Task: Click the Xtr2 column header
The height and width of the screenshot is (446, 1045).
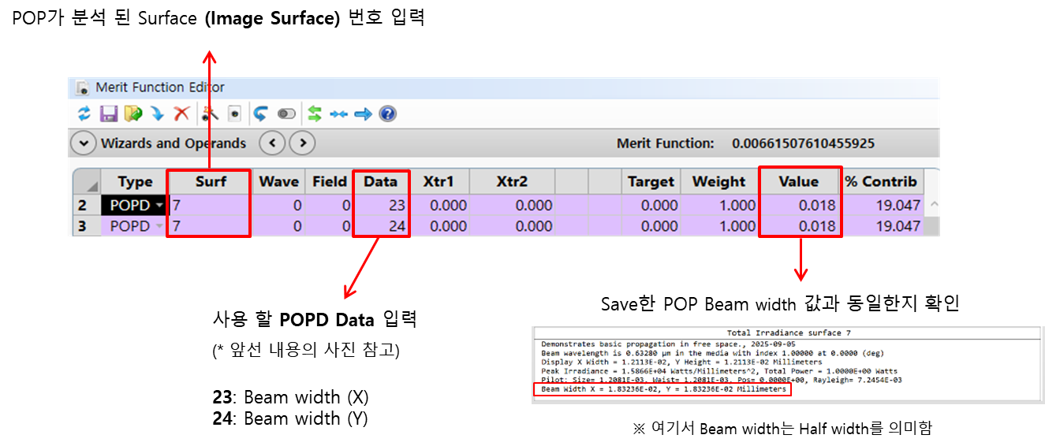Action: coord(512,182)
